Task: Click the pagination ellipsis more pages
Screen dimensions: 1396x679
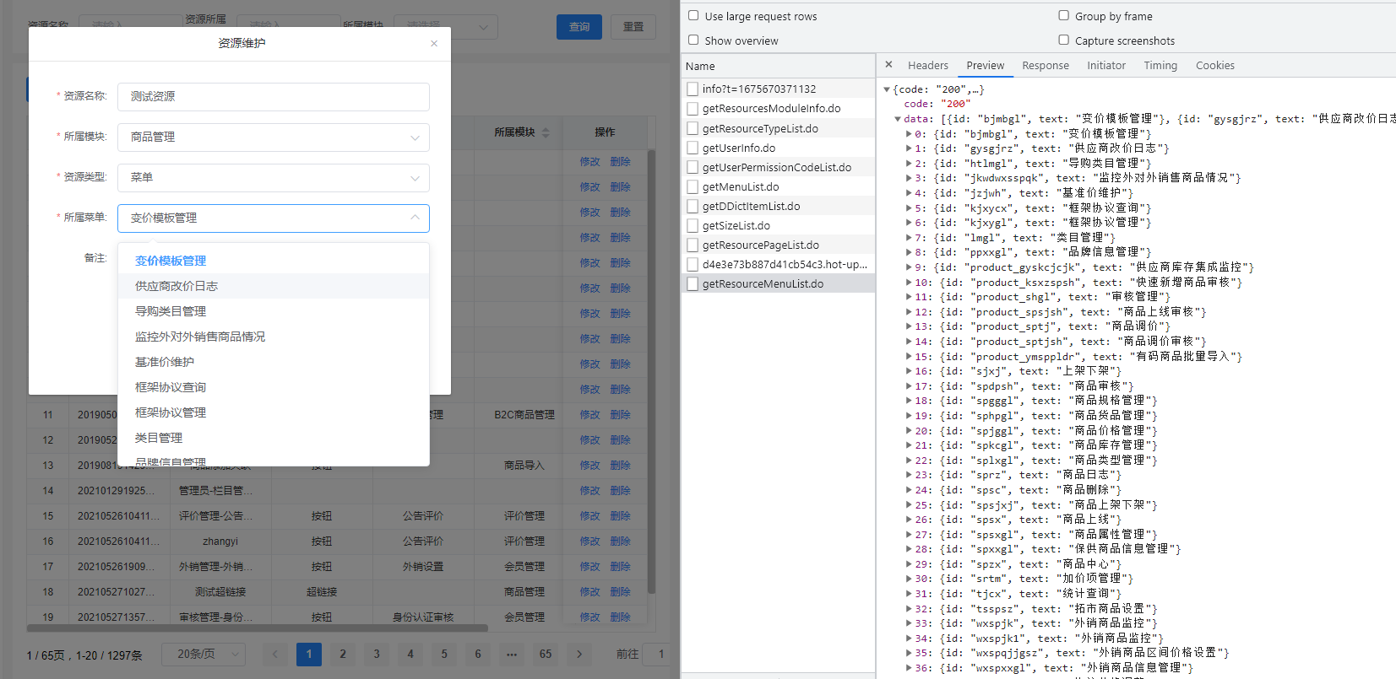Action: point(512,654)
